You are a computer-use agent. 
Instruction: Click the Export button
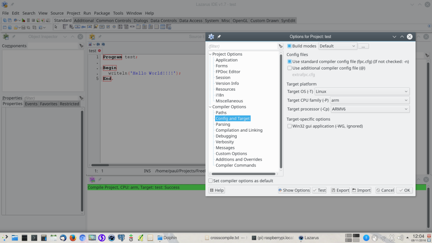pyautogui.click(x=340, y=190)
